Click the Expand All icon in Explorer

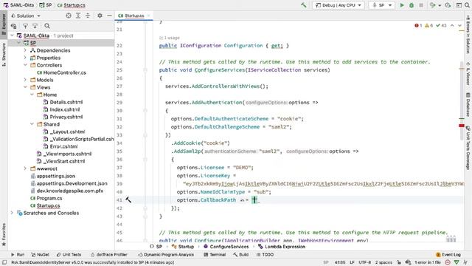point(78,16)
